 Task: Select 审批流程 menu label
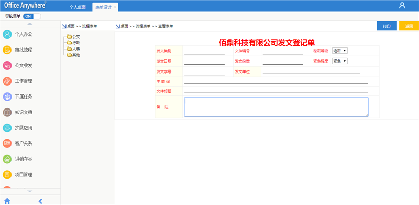pyautogui.click(x=24, y=50)
